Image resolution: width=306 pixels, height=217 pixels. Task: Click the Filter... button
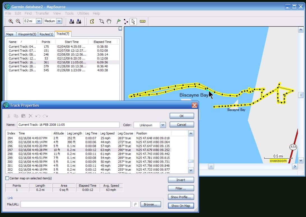(181, 188)
